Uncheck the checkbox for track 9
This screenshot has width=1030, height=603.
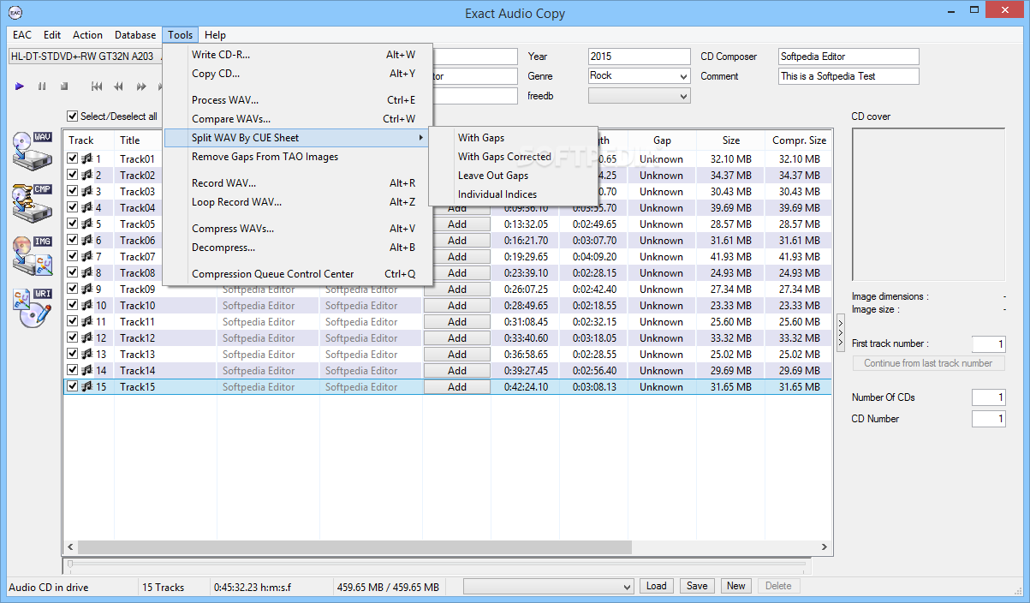(x=73, y=289)
